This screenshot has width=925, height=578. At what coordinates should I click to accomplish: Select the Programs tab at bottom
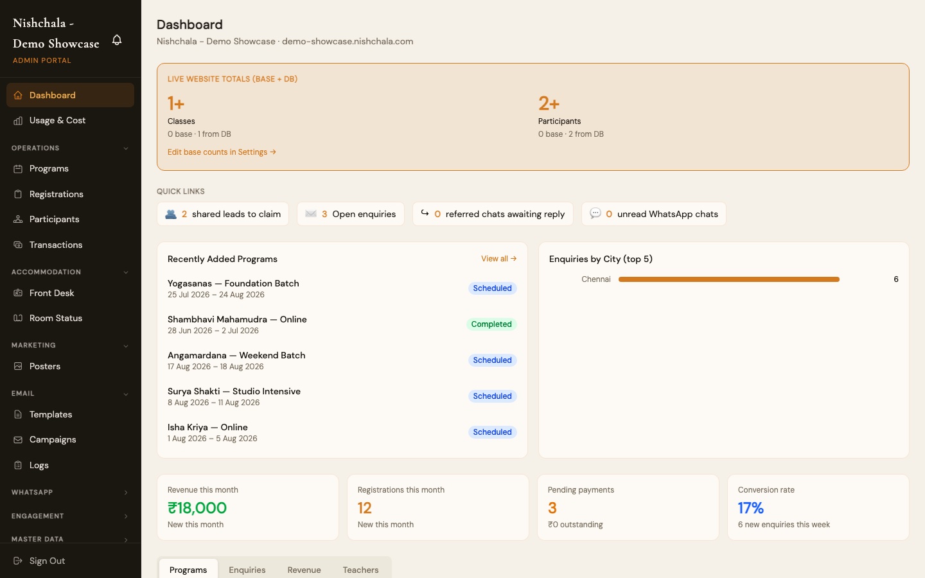(188, 570)
